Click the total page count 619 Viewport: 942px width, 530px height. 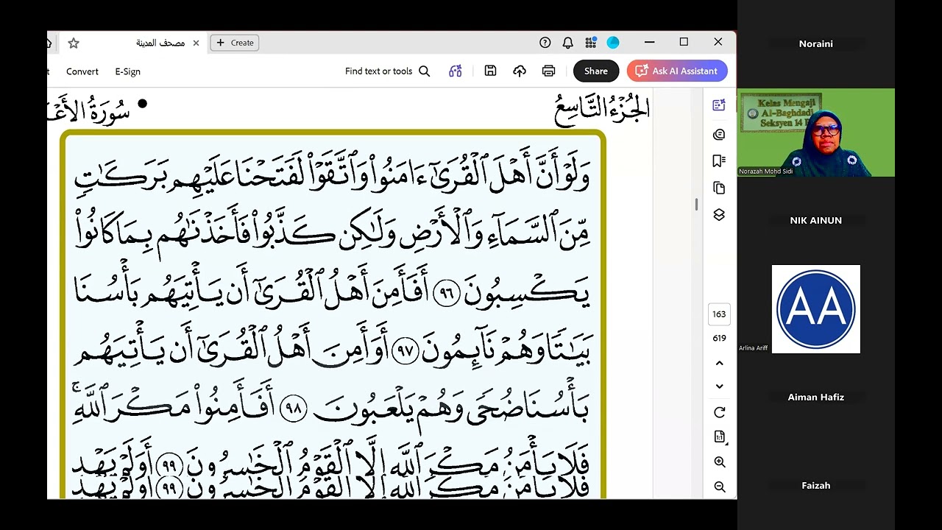tap(719, 338)
